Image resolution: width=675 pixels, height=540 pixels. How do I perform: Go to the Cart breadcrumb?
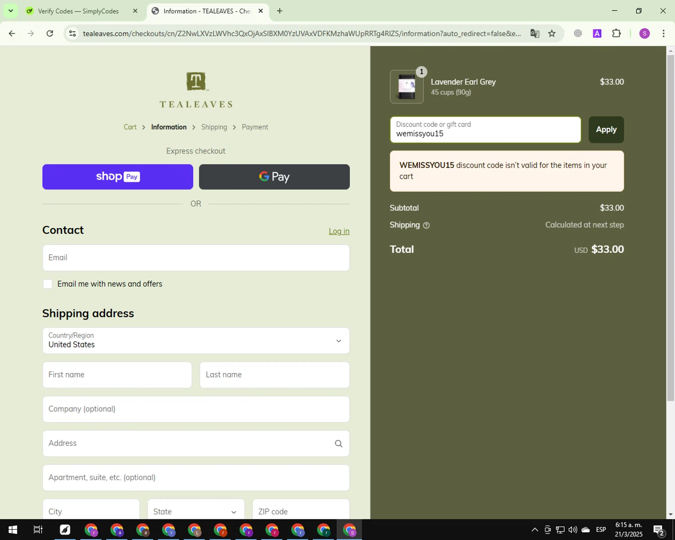130,127
